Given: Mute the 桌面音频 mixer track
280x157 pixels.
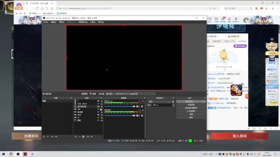Looking at the screenshot, I should [x=138, y=116].
